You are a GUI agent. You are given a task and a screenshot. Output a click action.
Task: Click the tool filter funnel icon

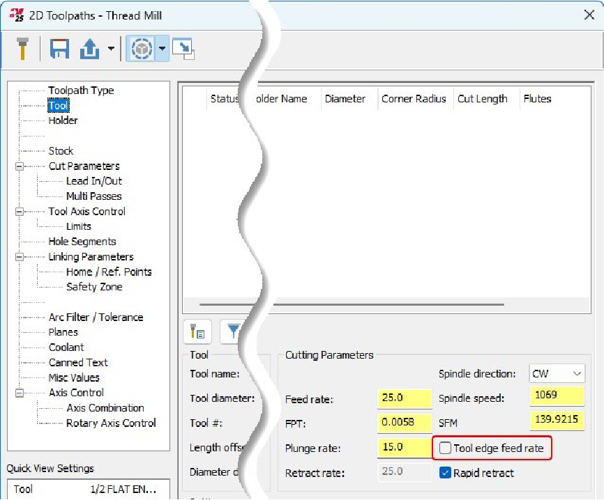(233, 331)
